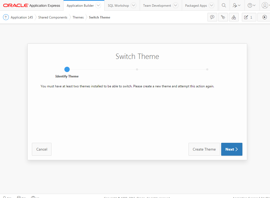This screenshot has width=270, height=198.
Task: Go to Shared Components breadcrumb
Action: pos(53,17)
